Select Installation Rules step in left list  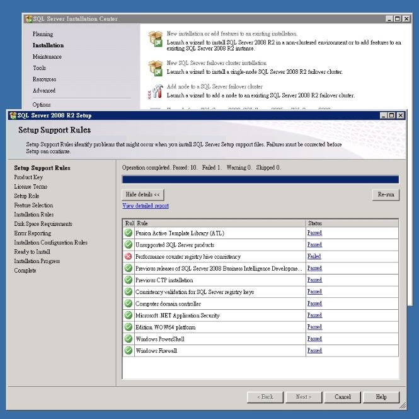(34, 215)
